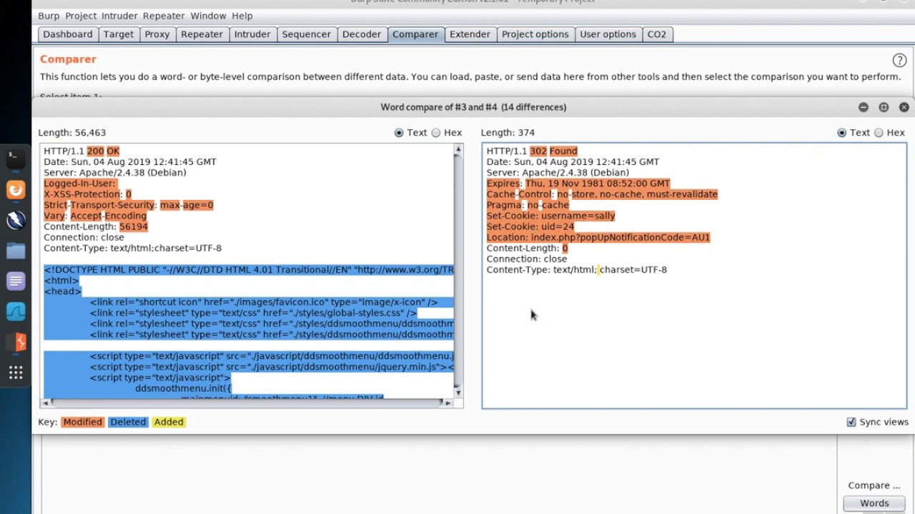Viewport: 915px width, 514px height.
Task: Click the highlighted '200' status code
Action: (x=95, y=151)
